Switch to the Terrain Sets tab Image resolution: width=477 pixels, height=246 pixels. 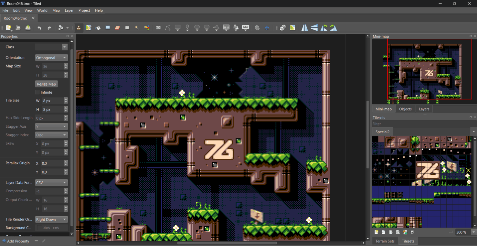(385, 241)
